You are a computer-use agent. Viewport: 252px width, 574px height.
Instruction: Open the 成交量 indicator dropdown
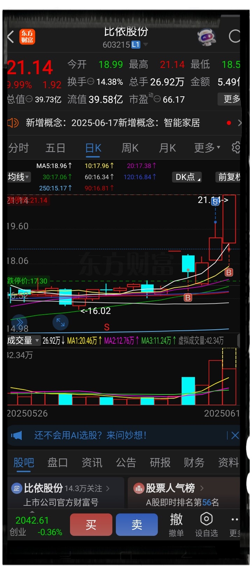(x=23, y=340)
